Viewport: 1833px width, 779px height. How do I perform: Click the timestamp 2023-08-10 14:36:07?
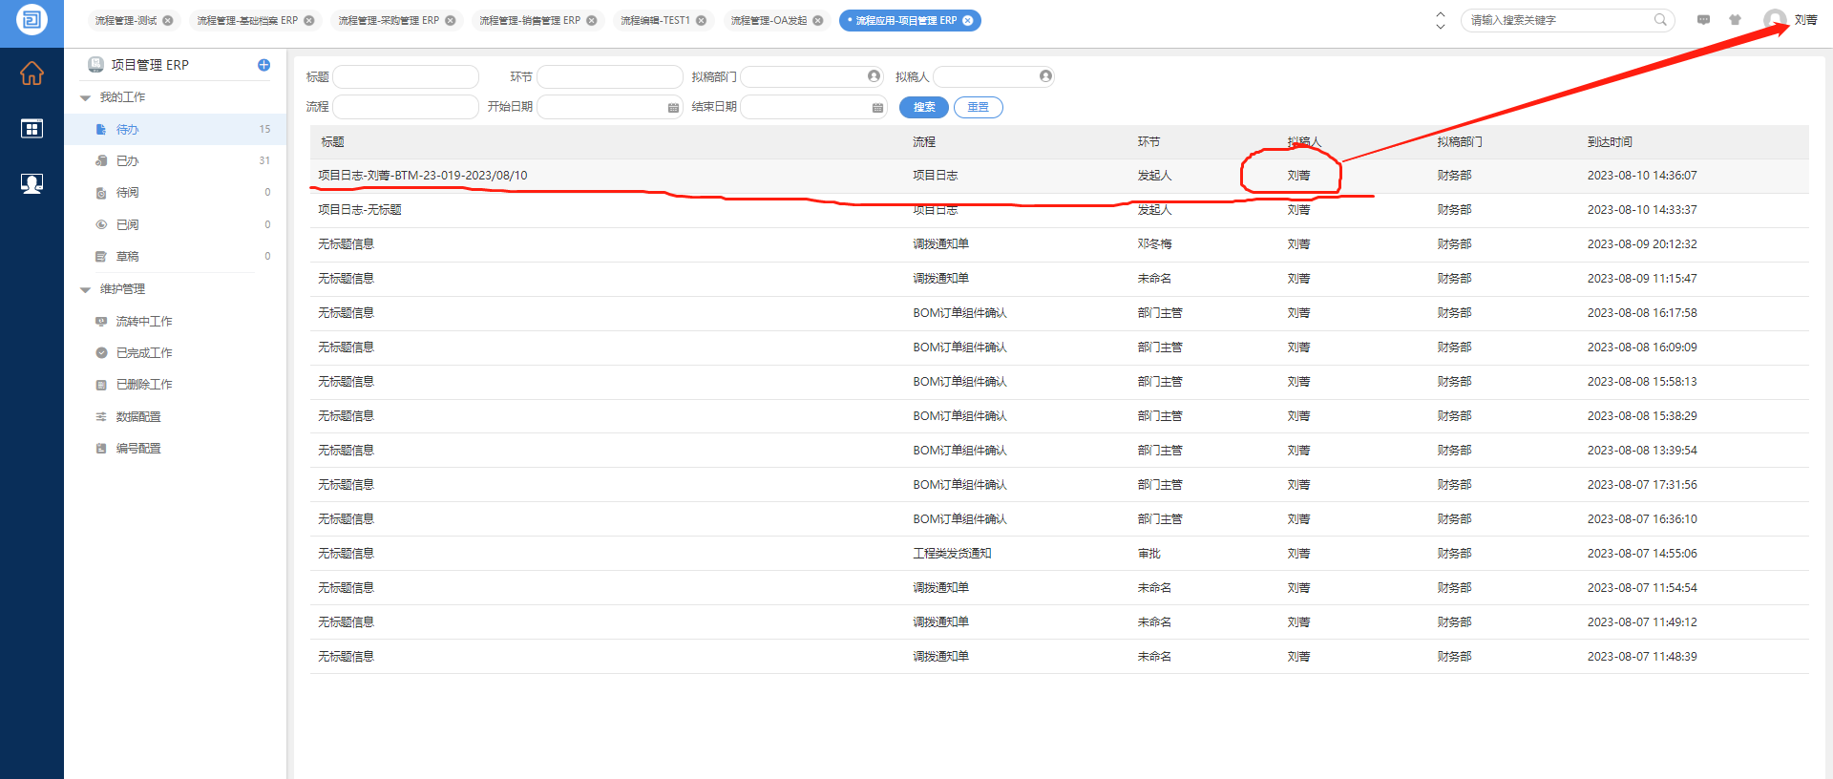tap(1642, 176)
